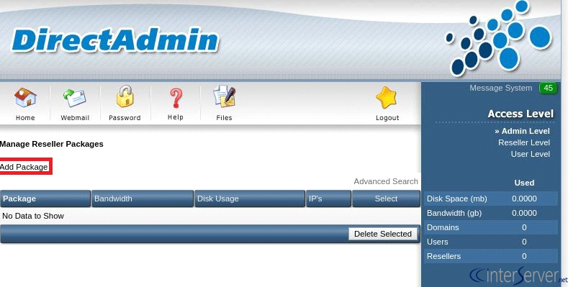Switch to Reseller Level access
The height and width of the screenshot is (287, 568).
(524, 142)
